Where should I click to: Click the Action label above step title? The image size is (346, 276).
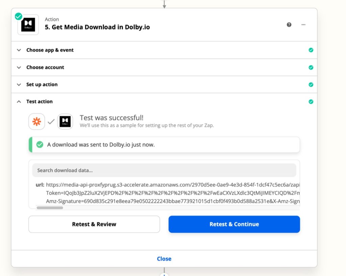coord(52,19)
